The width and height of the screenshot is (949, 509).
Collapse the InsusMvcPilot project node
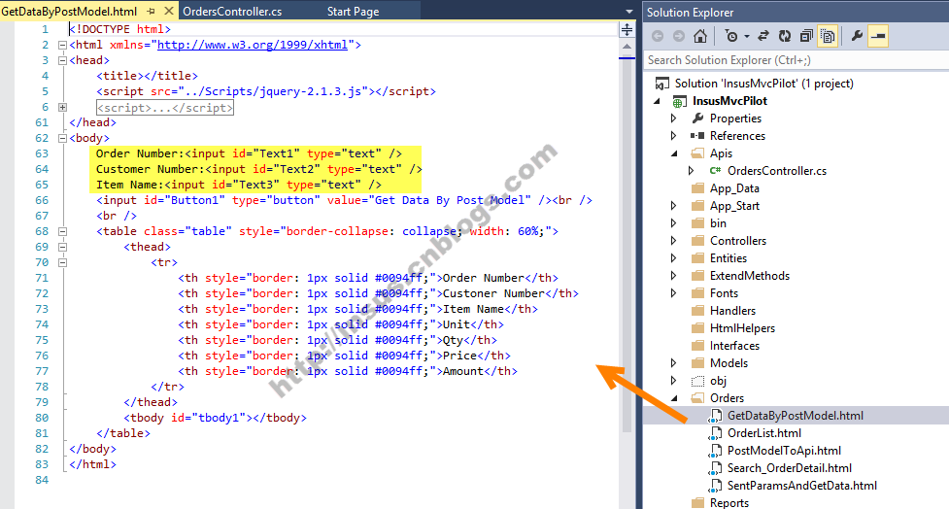point(658,101)
